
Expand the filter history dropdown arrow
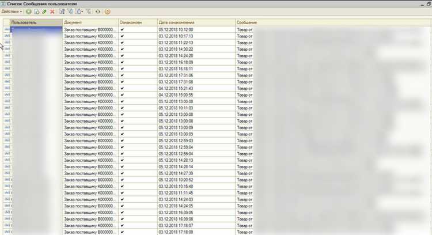(82, 12)
